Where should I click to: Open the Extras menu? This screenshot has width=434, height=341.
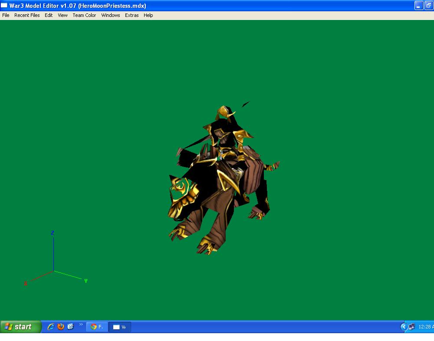(x=132, y=15)
